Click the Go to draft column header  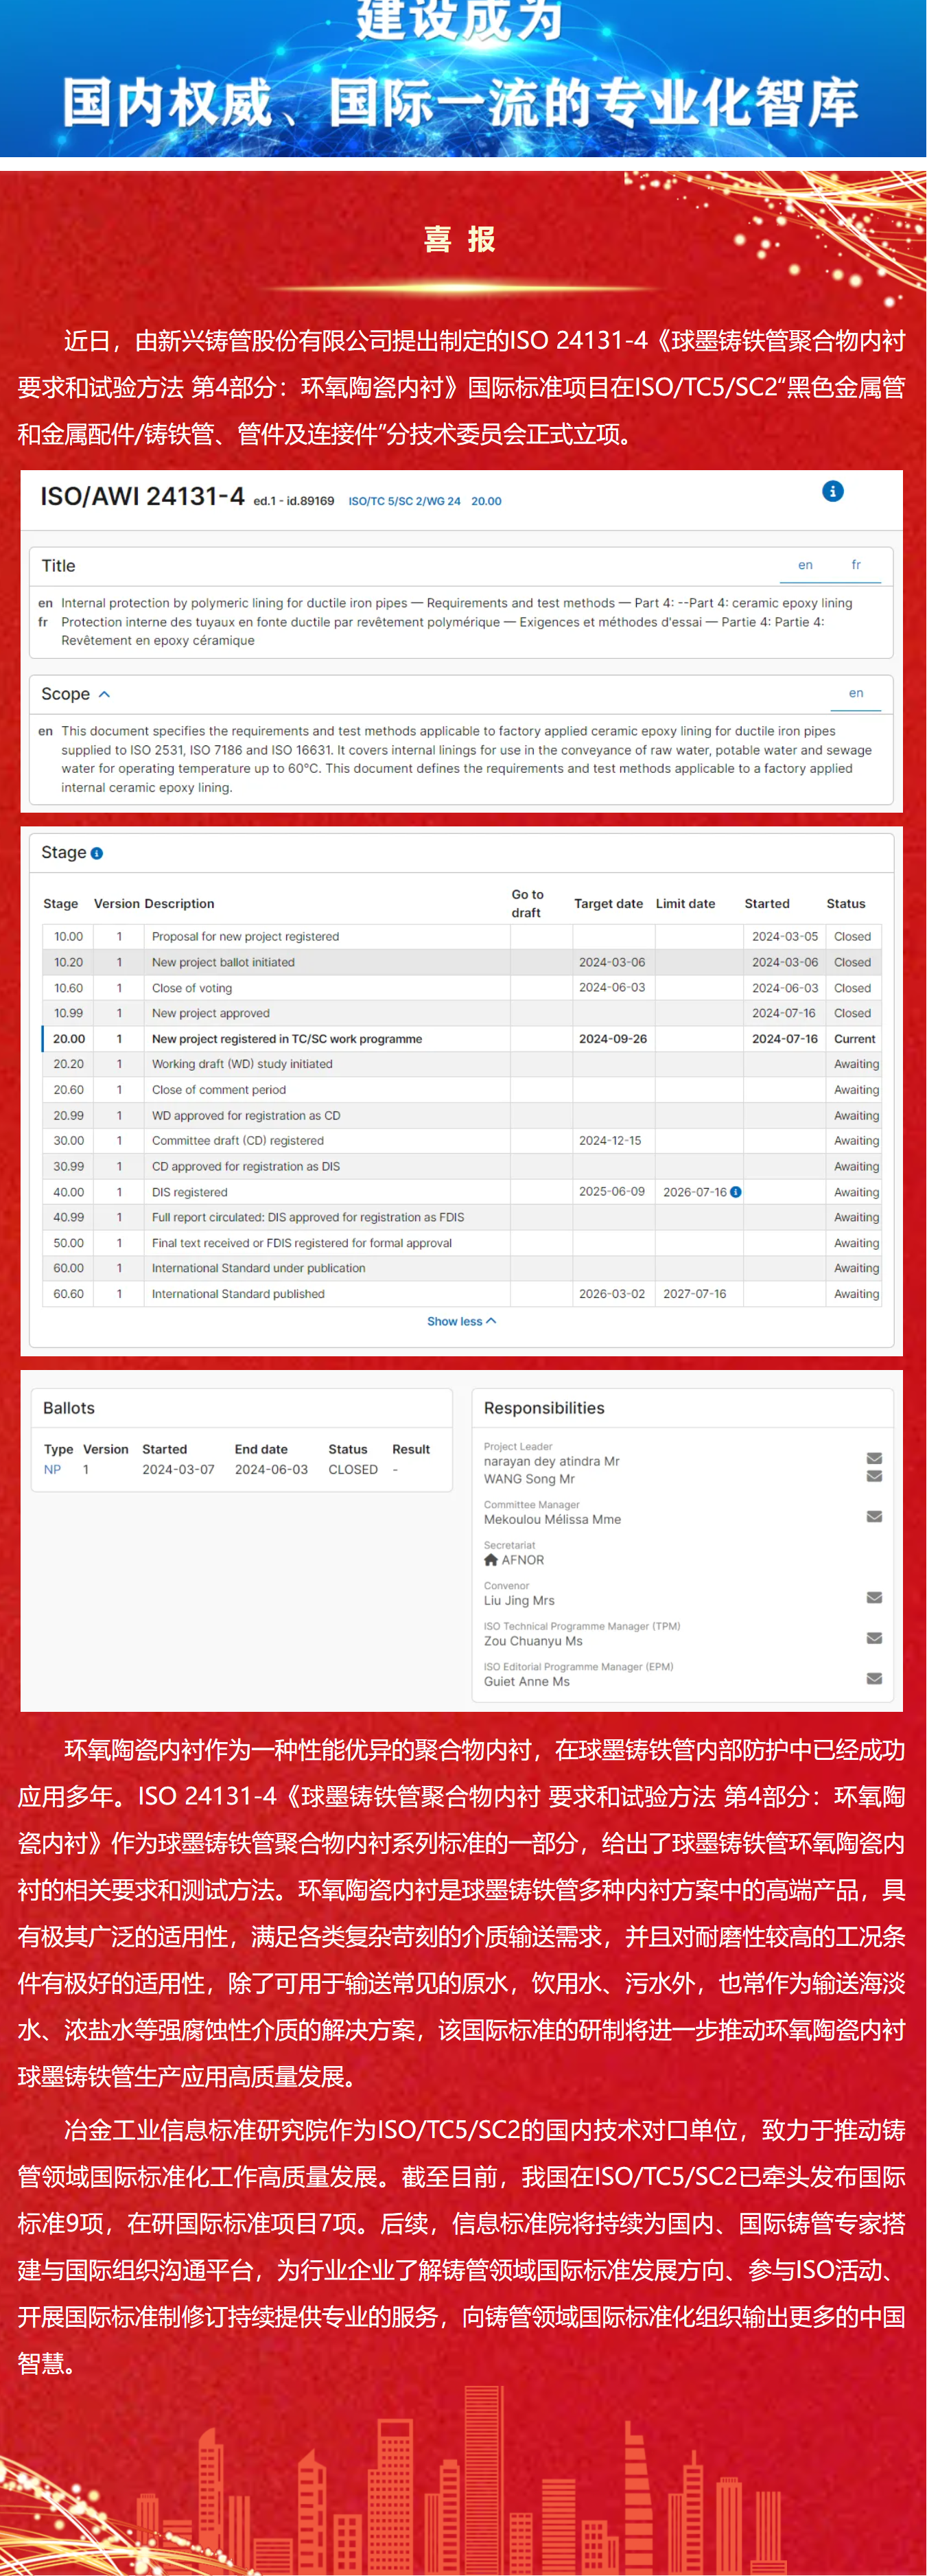coord(528,904)
